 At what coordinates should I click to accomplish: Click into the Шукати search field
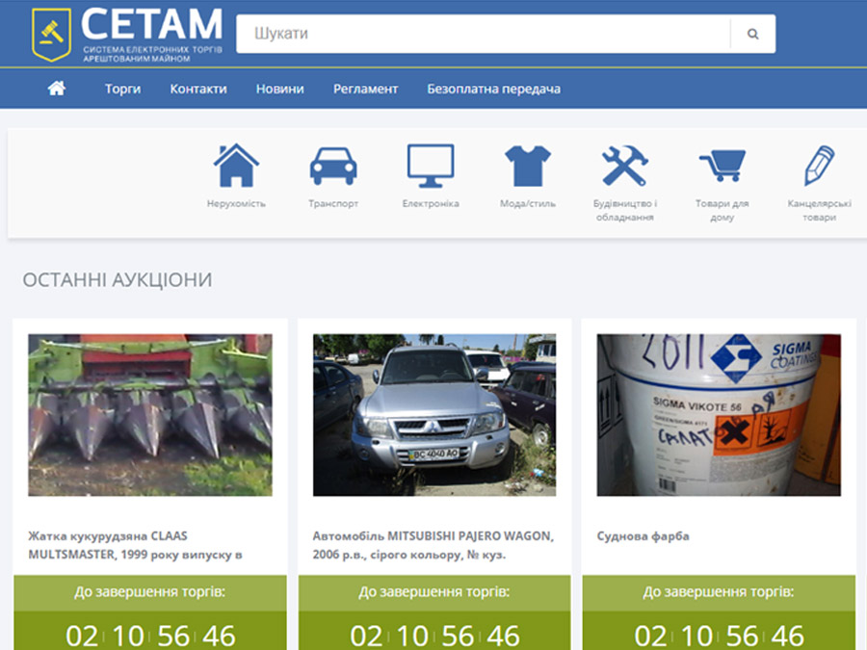(x=482, y=34)
